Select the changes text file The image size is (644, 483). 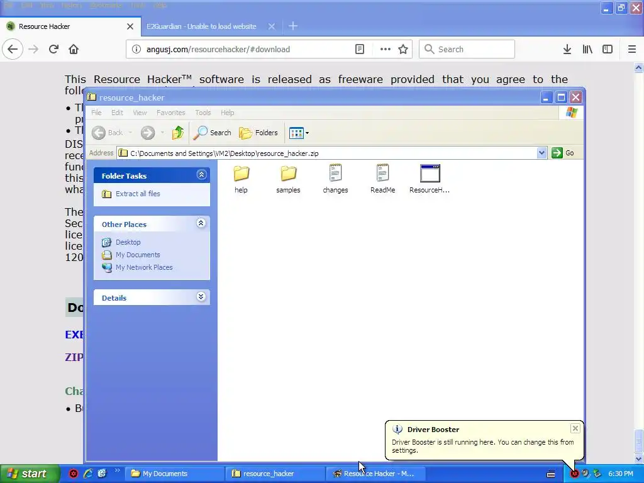(335, 179)
